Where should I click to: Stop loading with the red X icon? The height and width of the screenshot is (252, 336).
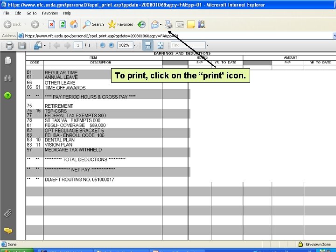[51, 24]
